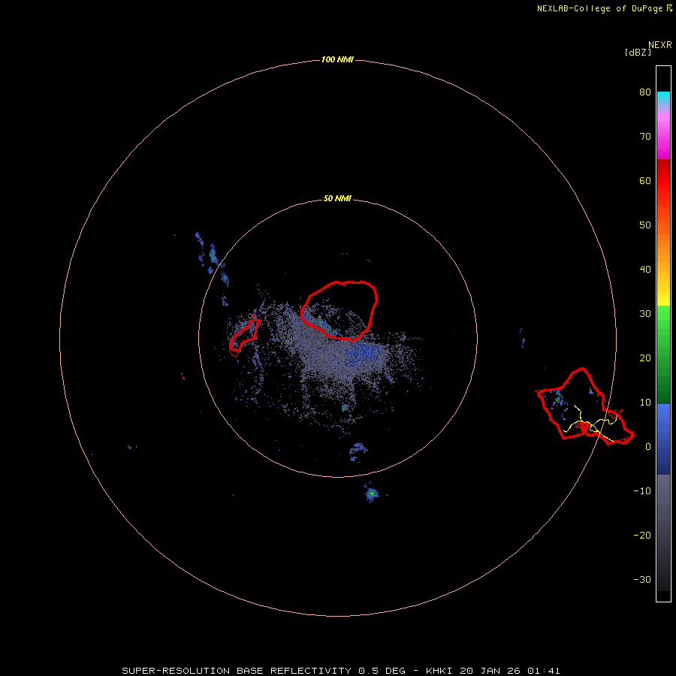This screenshot has width=676, height=676.
Task: Click the 50 value on the dBZ scale
Action: [x=645, y=225]
